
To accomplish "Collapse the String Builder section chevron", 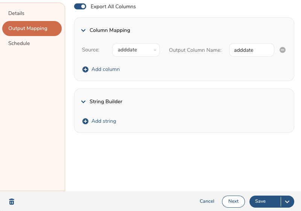I will 84,102.
